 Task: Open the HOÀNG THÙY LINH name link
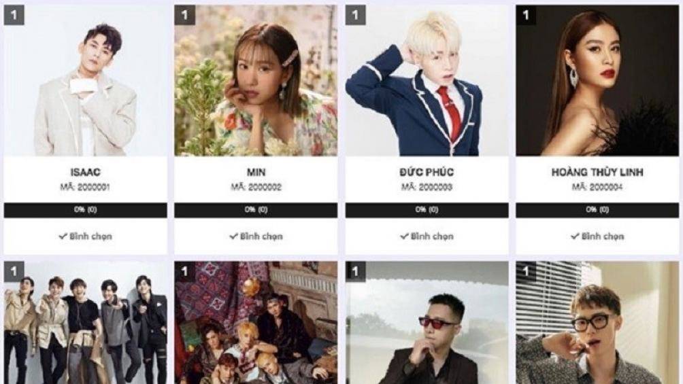(x=597, y=172)
